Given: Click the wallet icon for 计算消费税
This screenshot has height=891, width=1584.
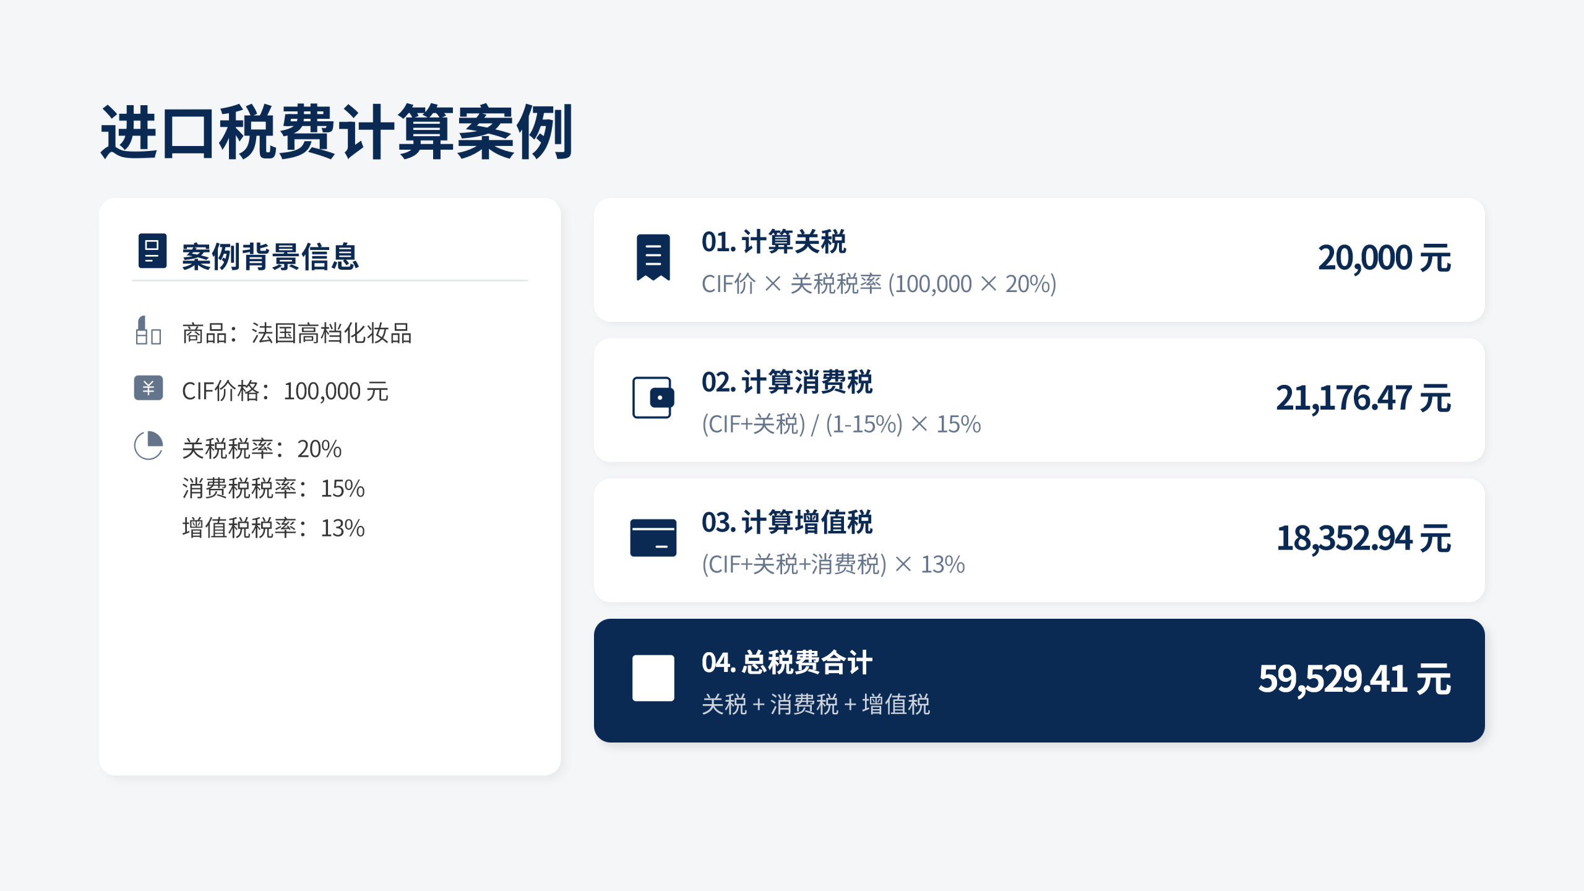Looking at the screenshot, I should [653, 398].
